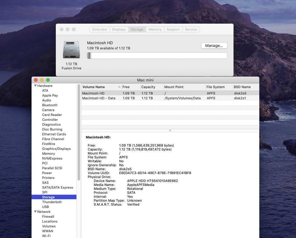
Task: Click device name APPLE HDD HTS541010A9E662
Action: [153, 181]
